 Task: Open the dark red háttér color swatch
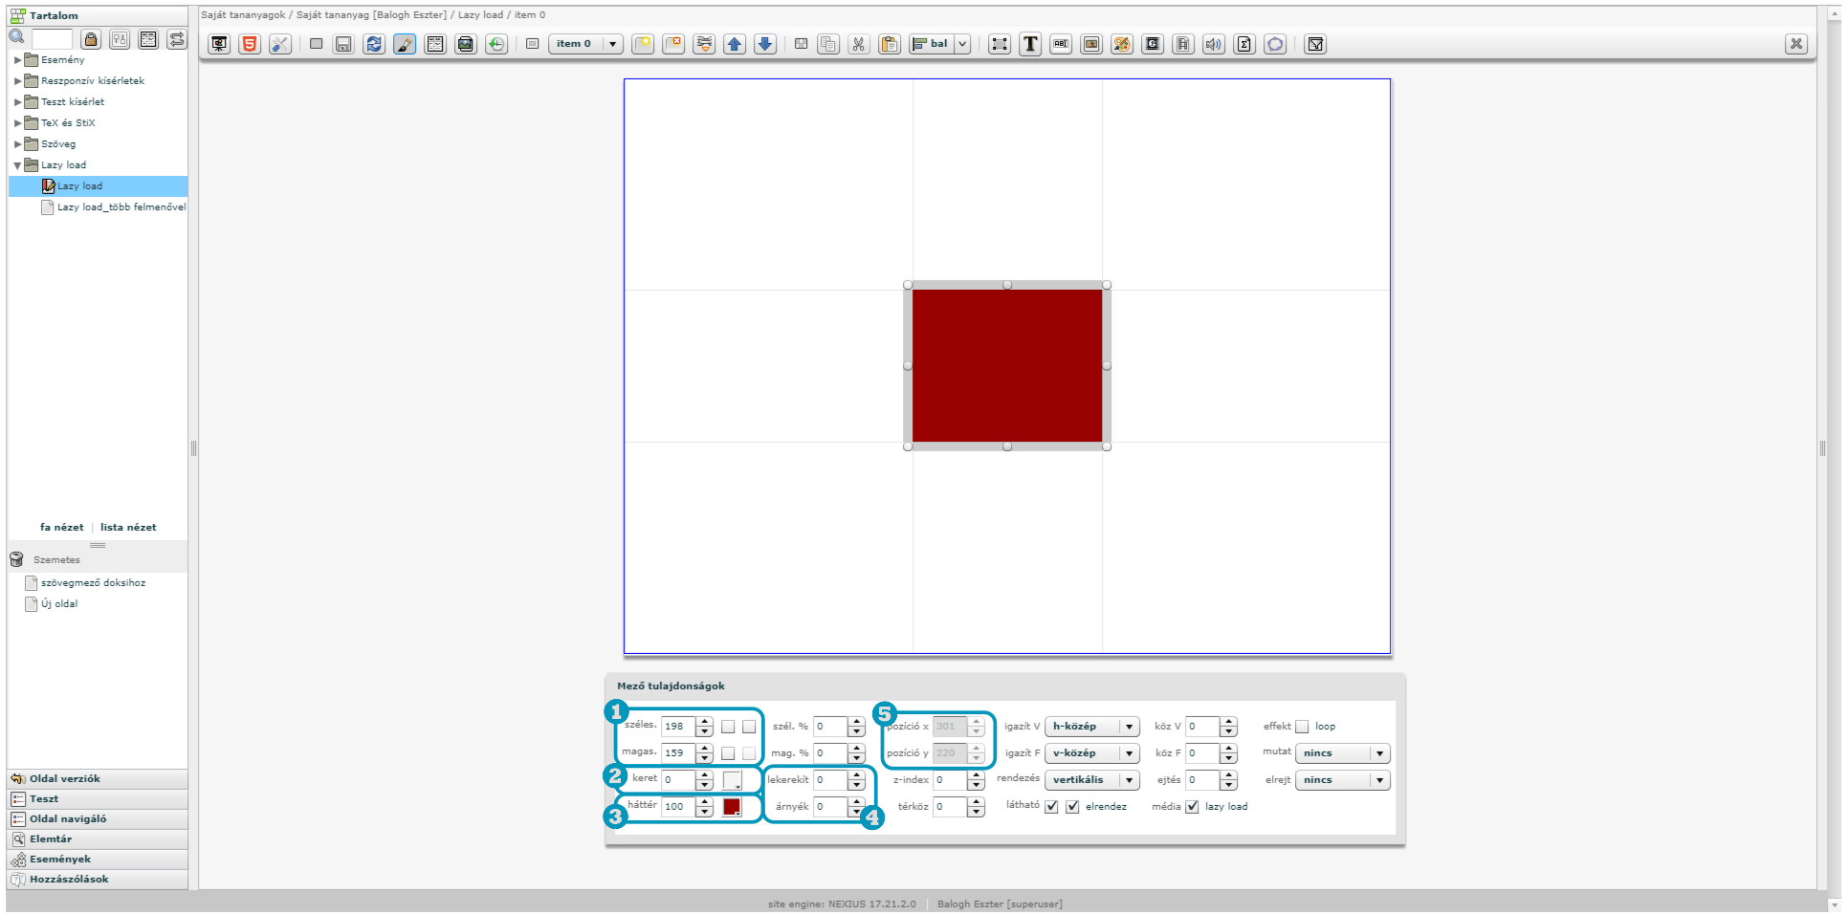tap(732, 807)
